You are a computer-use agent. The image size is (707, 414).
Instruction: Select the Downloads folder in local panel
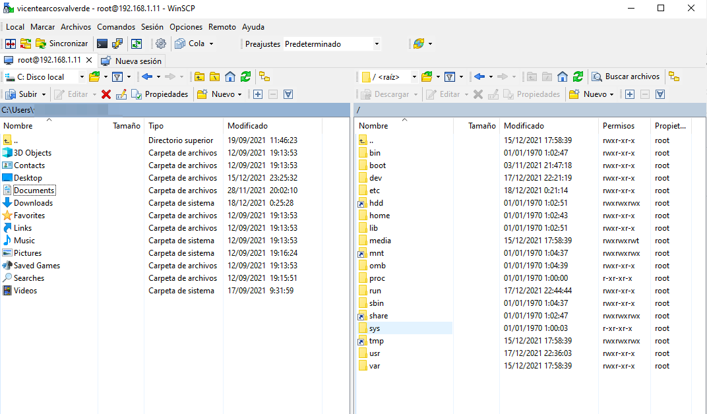33,203
